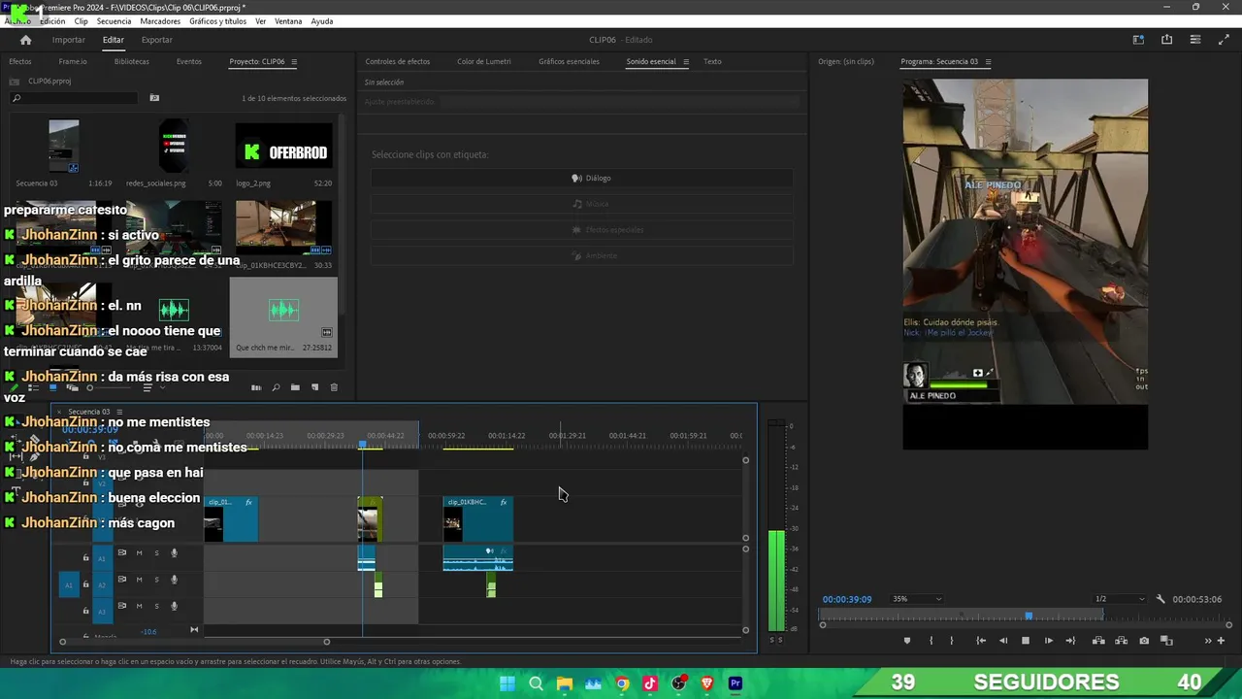Export a frame with the camera icon

pyautogui.click(x=1144, y=641)
